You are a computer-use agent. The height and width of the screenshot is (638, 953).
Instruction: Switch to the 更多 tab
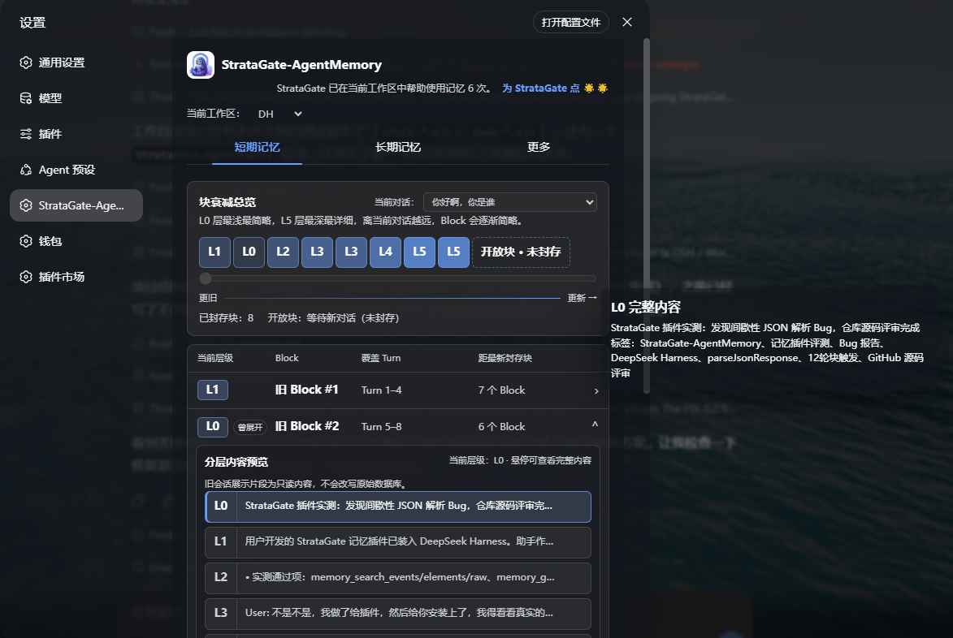(x=539, y=147)
